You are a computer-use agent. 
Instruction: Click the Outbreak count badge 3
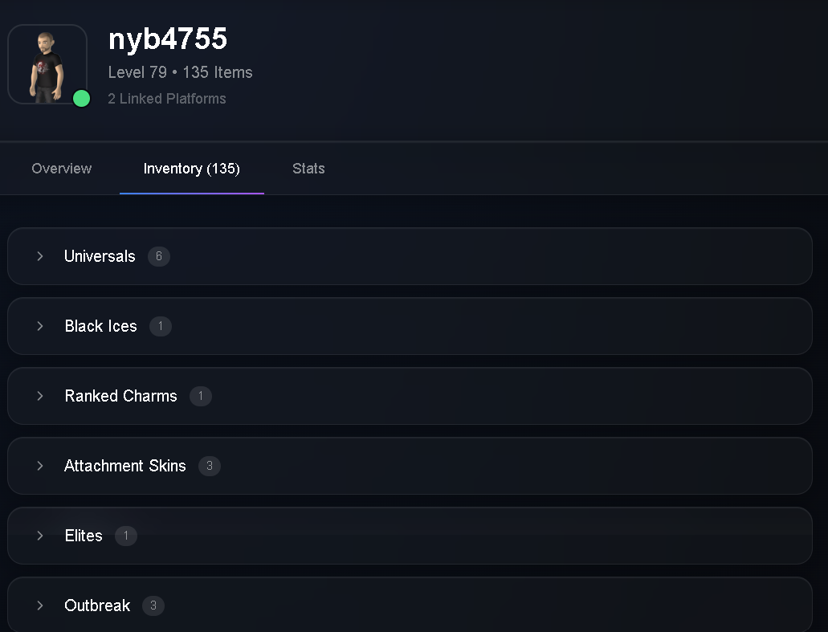pos(153,605)
